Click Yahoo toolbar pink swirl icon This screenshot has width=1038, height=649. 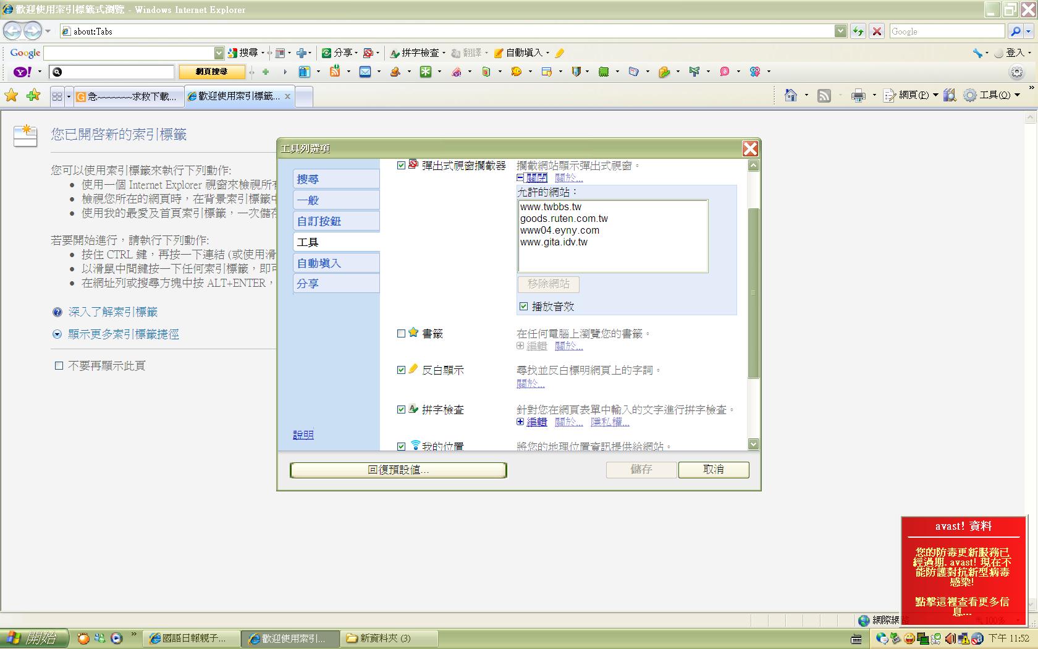(725, 72)
